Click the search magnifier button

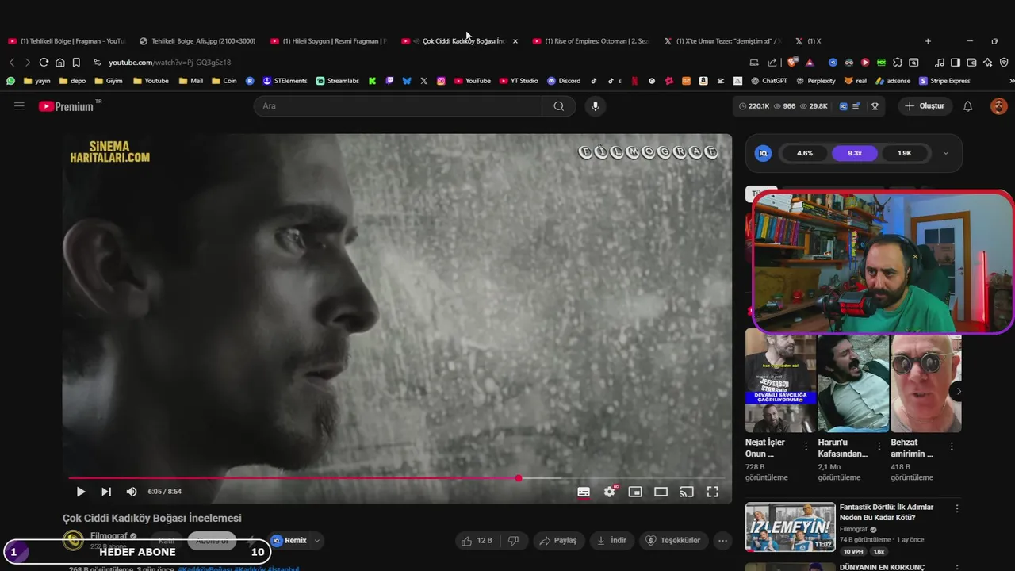[x=559, y=106]
